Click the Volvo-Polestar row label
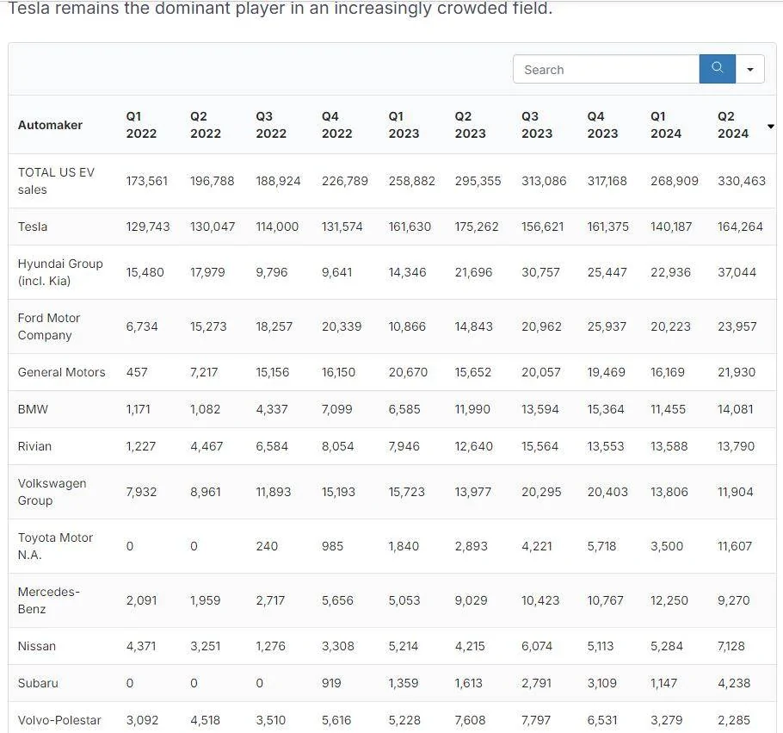 click(59, 720)
